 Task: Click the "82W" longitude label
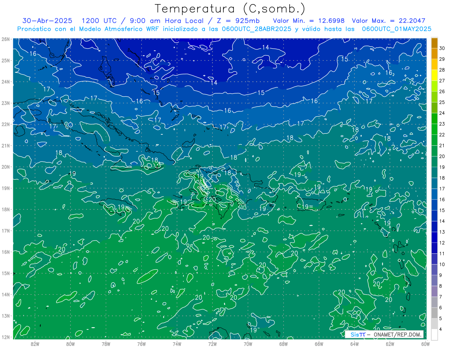click(x=35, y=344)
